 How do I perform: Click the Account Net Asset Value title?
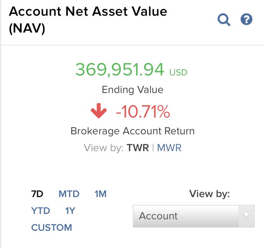[88, 20]
